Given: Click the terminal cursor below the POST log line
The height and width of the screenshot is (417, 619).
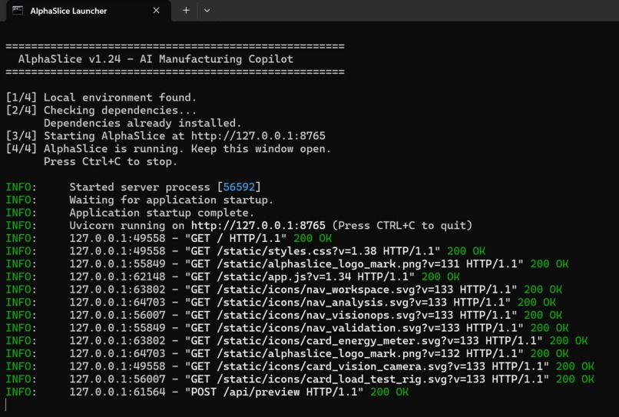Looking at the screenshot, I should tap(6, 405).
